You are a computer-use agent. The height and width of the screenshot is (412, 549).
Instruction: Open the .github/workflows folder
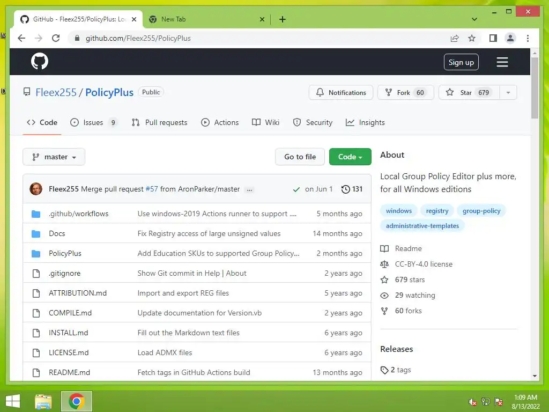[x=78, y=214]
